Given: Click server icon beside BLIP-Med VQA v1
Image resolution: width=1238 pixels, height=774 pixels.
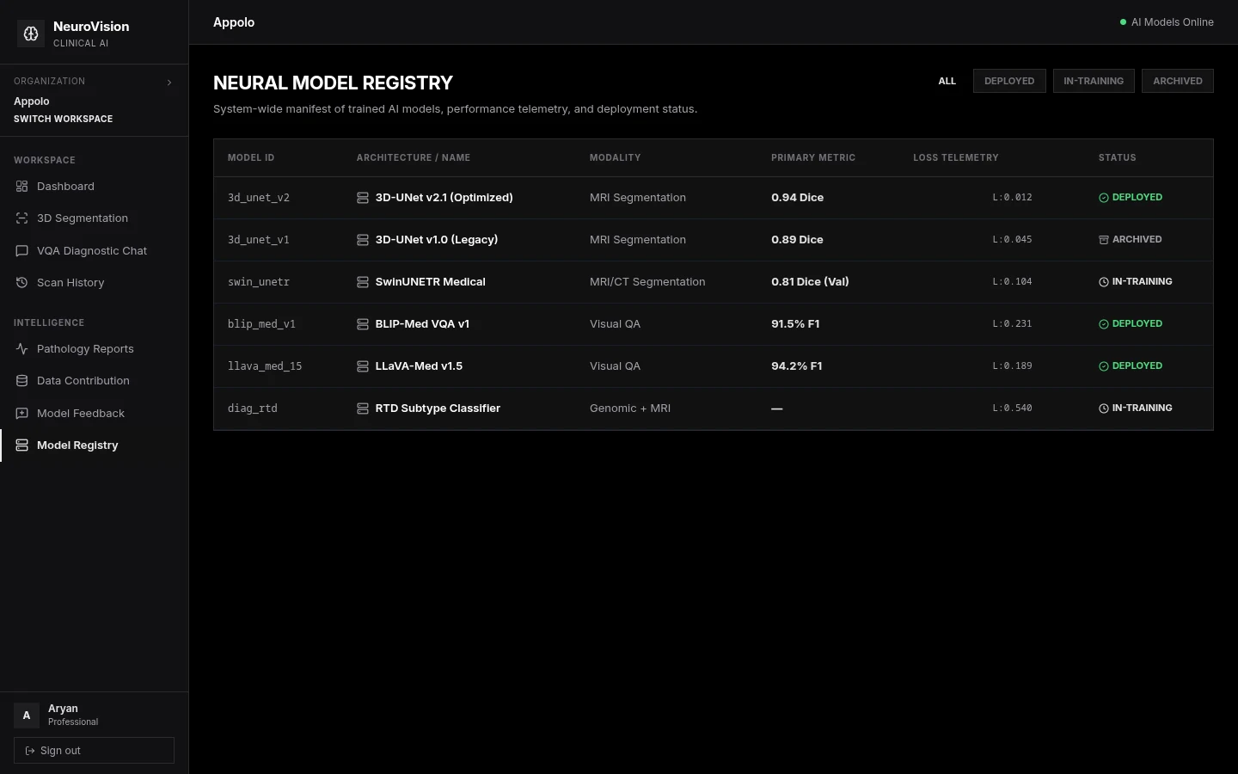Looking at the screenshot, I should click(363, 324).
